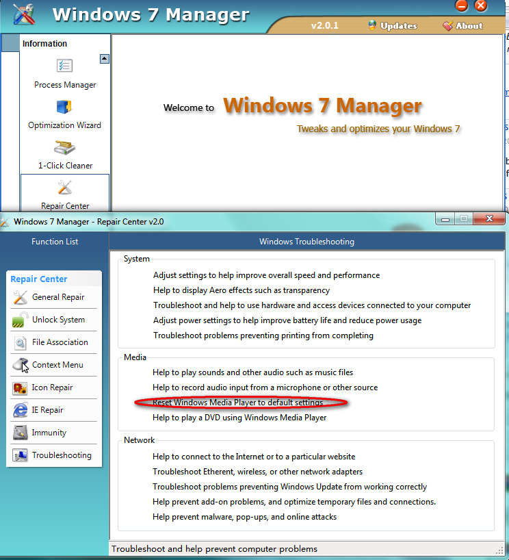Click 'Help to display Aero effects' link

[x=242, y=290]
